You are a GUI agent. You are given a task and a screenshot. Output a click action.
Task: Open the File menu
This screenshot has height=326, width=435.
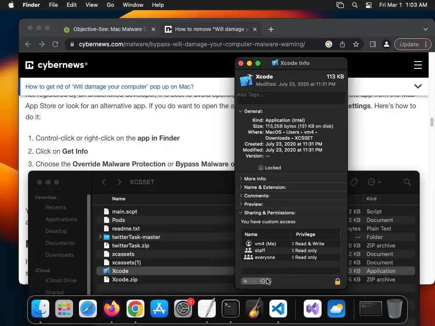[53, 5]
